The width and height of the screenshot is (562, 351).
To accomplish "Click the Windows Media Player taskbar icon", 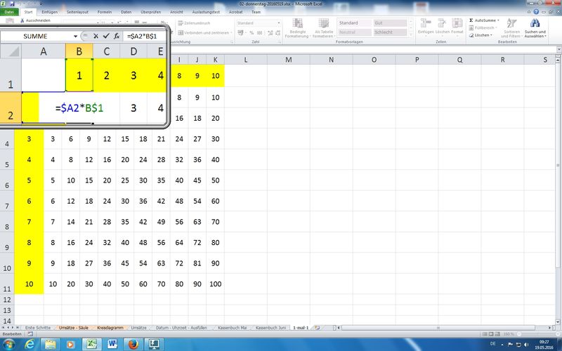I will pos(71,344).
